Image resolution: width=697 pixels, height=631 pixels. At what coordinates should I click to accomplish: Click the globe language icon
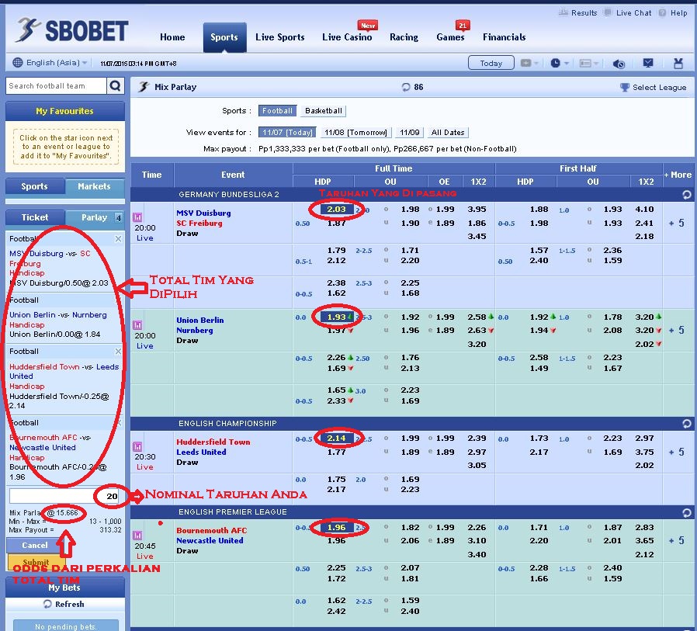tap(17, 63)
